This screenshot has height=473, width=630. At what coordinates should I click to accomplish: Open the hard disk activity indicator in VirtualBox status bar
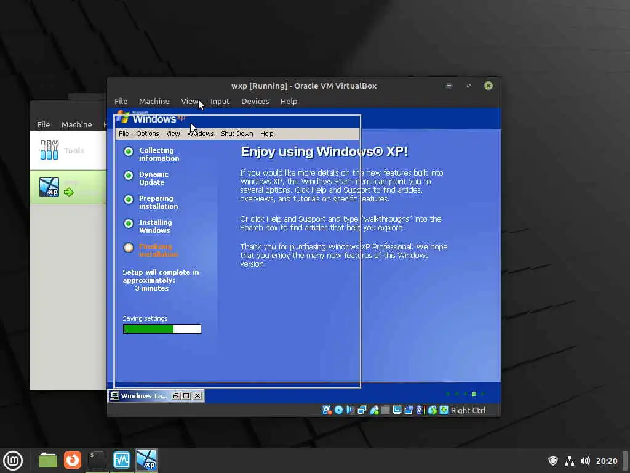click(x=327, y=410)
